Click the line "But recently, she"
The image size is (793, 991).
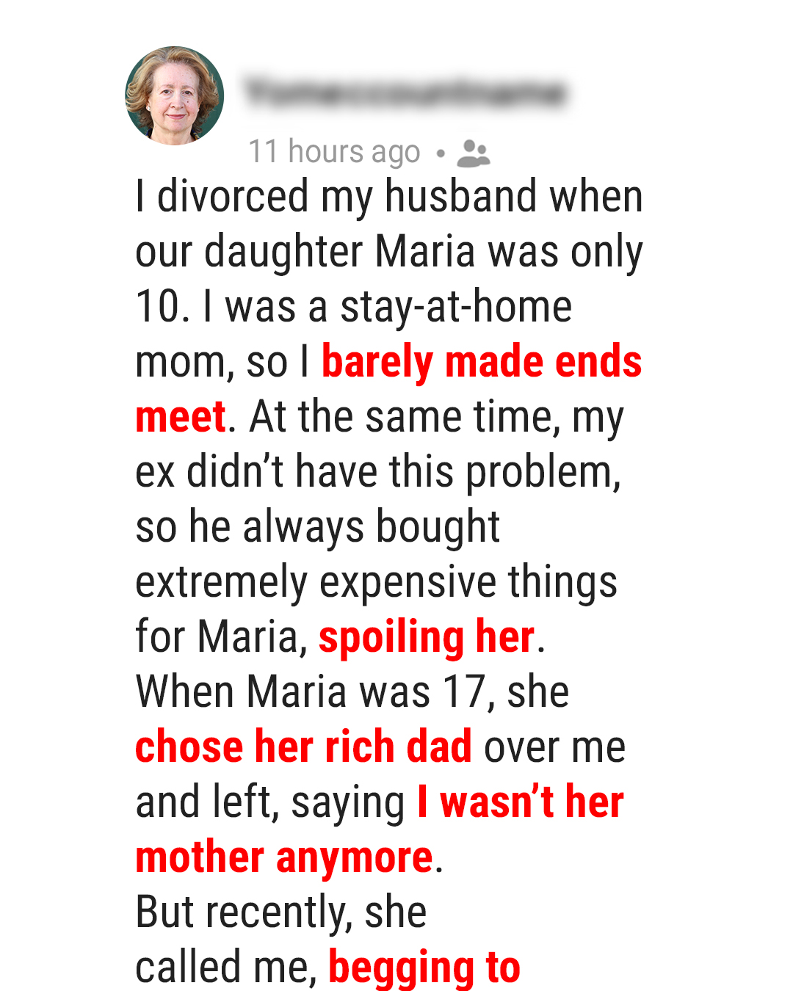[281, 912]
